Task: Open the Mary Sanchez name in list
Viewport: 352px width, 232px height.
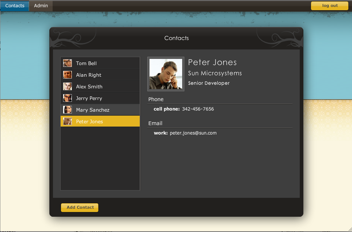Action: 93,110
